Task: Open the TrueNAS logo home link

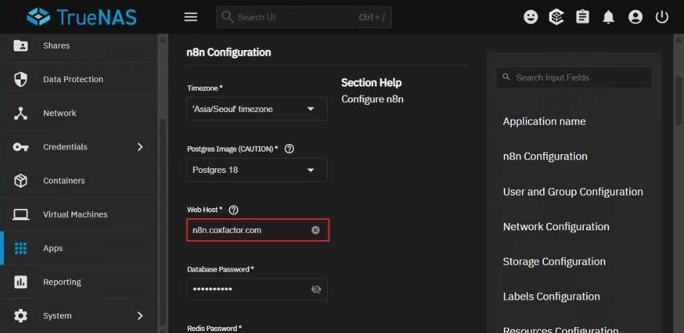Action: point(81,17)
